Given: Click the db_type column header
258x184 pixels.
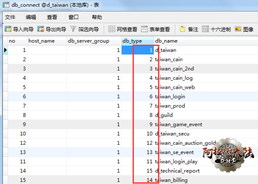Looking at the screenshot, I should tap(138, 41).
